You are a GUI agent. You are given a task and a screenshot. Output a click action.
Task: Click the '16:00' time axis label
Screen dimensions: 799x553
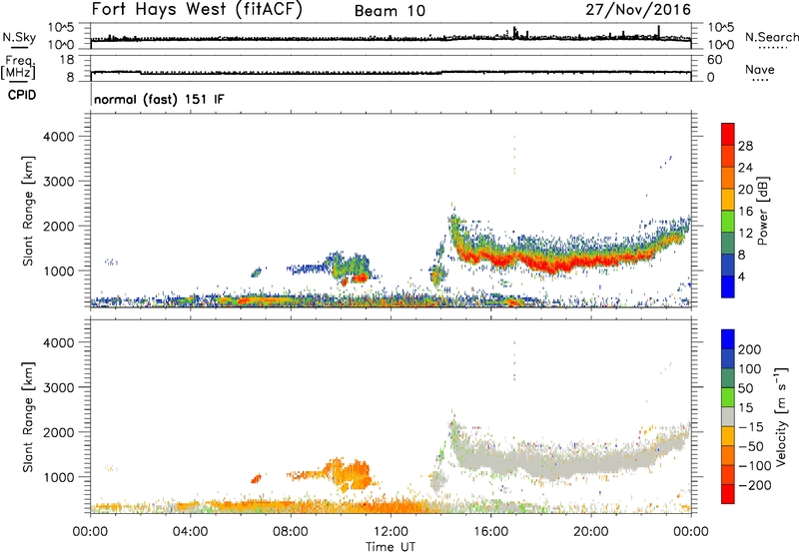click(490, 532)
